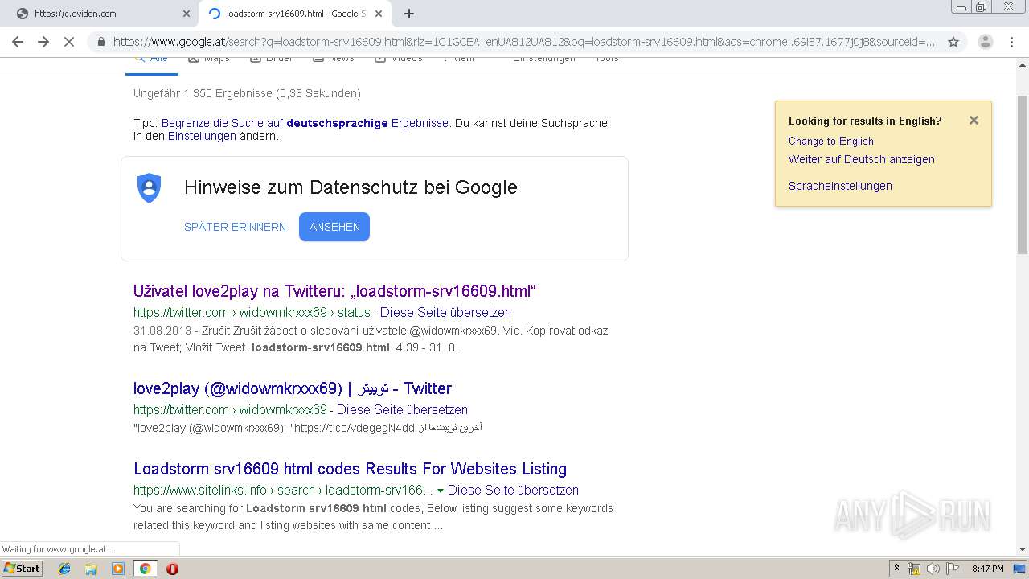This screenshot has height=579, width=1029.
Task: Translate the second Twitter result page
Action: (x=402, y=409)
